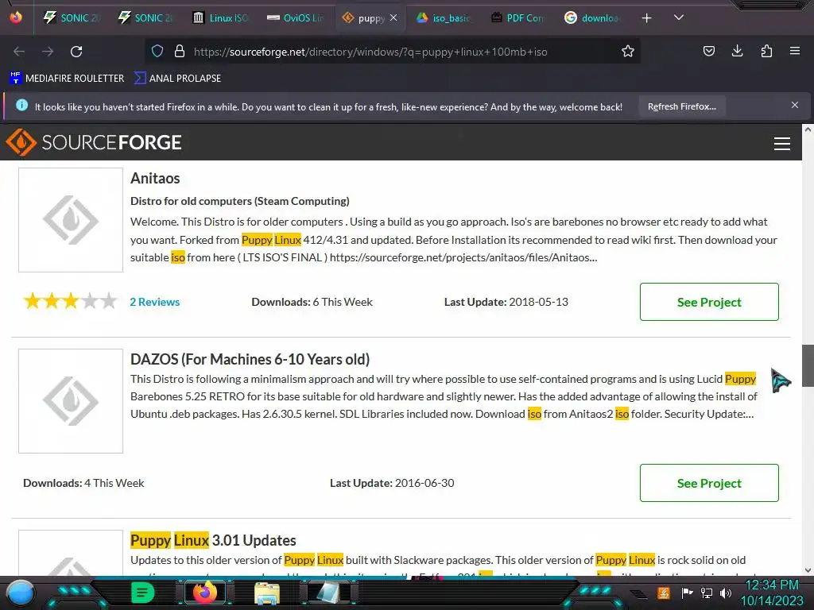Click the network tray icon
This screenshot has height=610, width=814.
click(706, 593)
